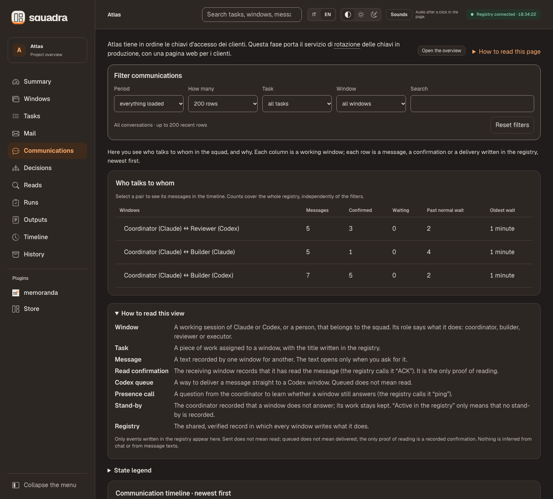Collapse the How to read this view section
Image resolution: width=553 pixels, height=499 pixels.
click(150, 314)
